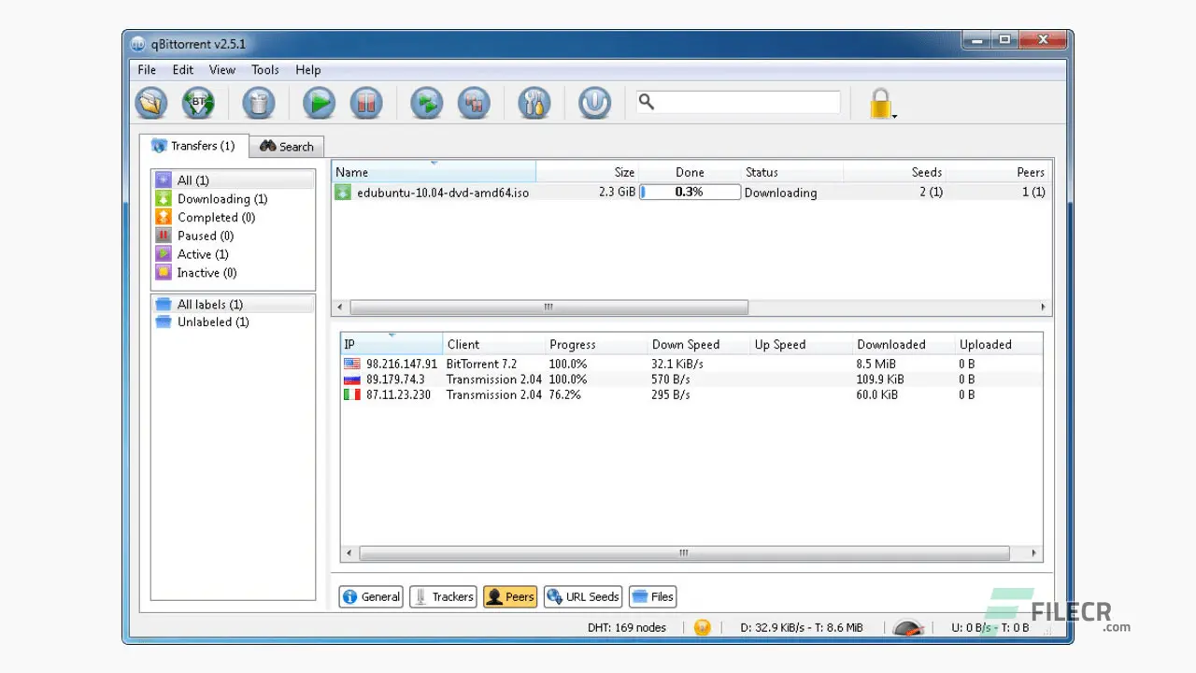Viewport: 1196px width, 673px height.
Task: Select the Unlabeled (1) entry
Action: coord(233,322)
